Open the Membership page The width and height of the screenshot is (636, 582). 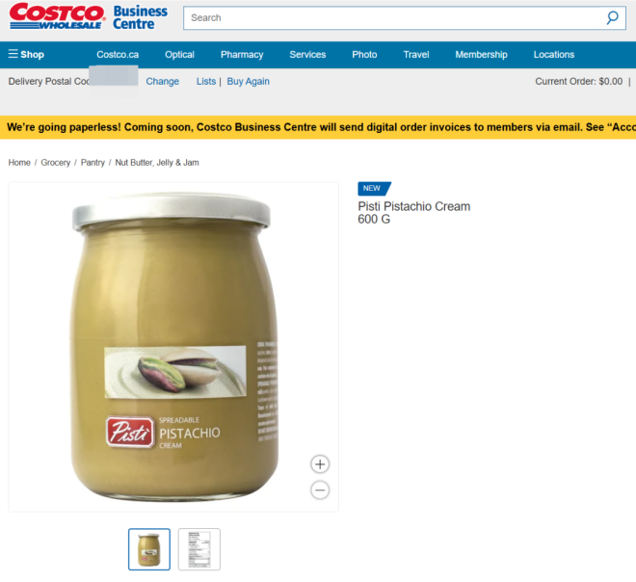point(481,55)
